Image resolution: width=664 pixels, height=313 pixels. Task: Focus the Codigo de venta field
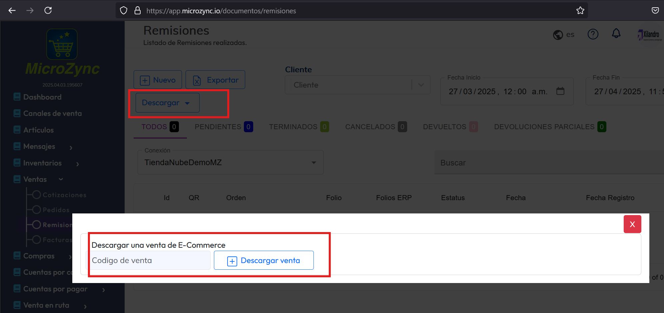[x=148, y=260]
